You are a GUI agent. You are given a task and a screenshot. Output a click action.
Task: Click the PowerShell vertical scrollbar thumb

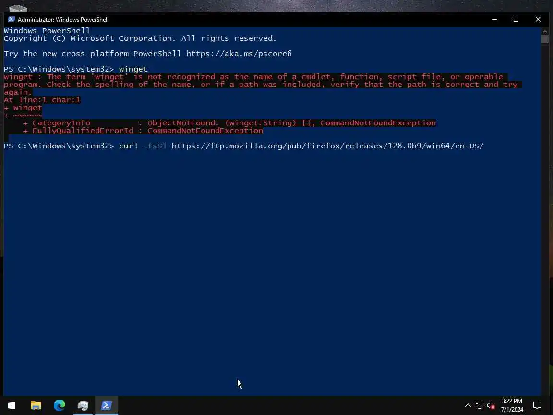pyautogui.click(x=545, y=39)
